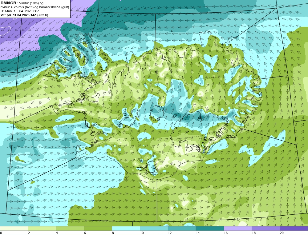Click the legend scale label 6
Screen dimensions: 308x235
tap(85, 233)
